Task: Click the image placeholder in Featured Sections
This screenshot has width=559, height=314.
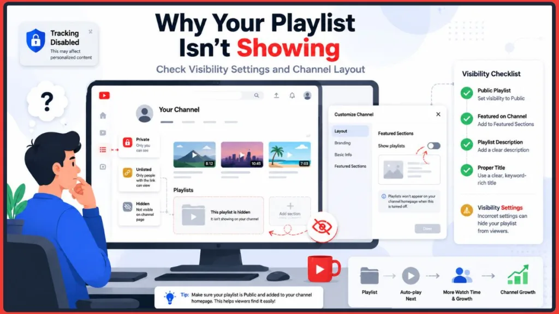Action: pos(393,170)
